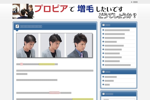Click the salon photo in the banner
This screenshot has height=100, width=150.
point(23,11)
